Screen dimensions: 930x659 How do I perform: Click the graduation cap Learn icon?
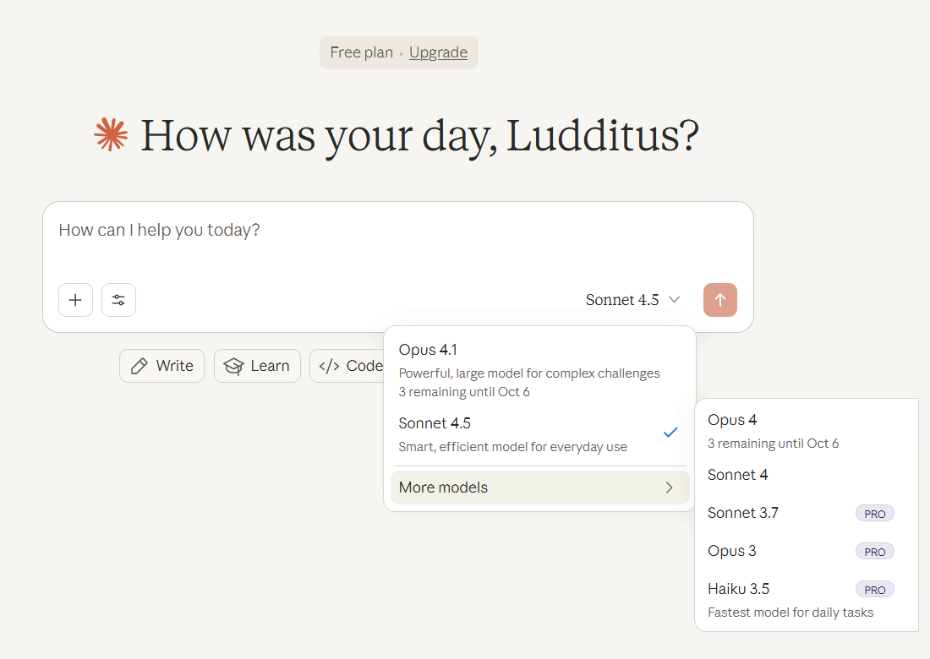point(233,366)
